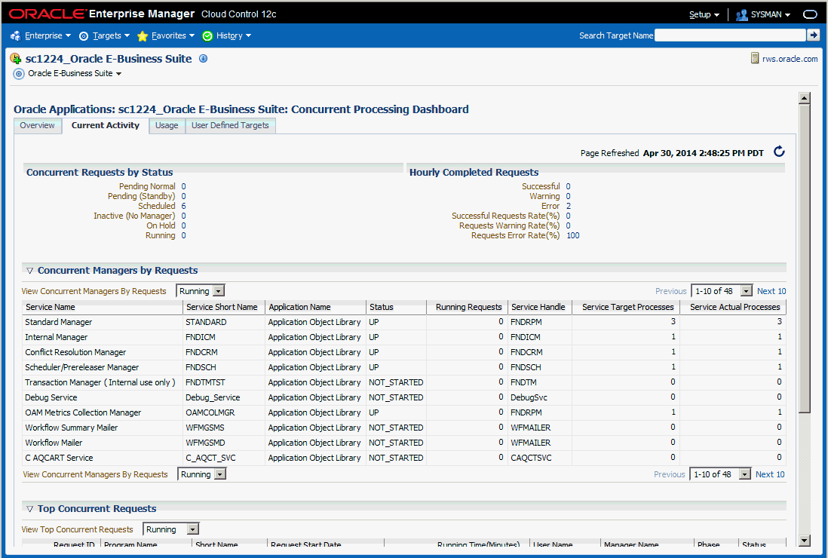Open the Enterprise menu
This screenshot has height=558, width=828.
click(48, 36)
